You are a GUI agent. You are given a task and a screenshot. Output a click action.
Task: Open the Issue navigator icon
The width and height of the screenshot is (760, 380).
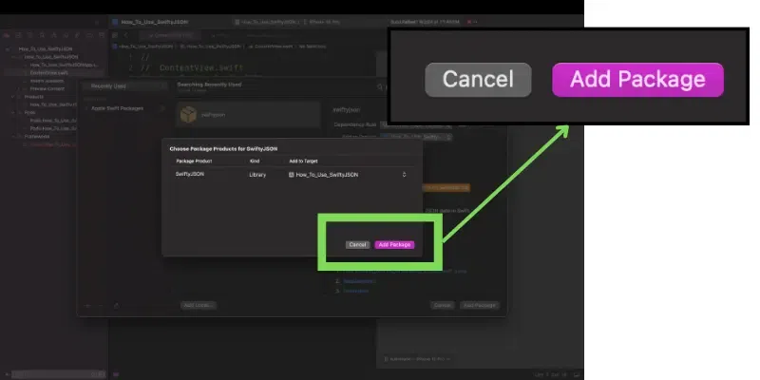[54, 35]
